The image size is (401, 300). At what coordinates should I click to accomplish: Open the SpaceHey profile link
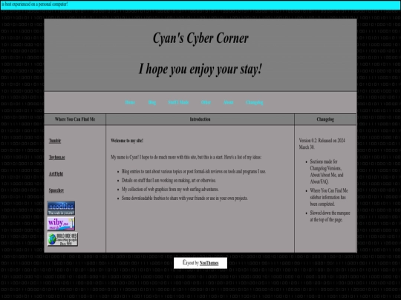(x=56, y=190)
